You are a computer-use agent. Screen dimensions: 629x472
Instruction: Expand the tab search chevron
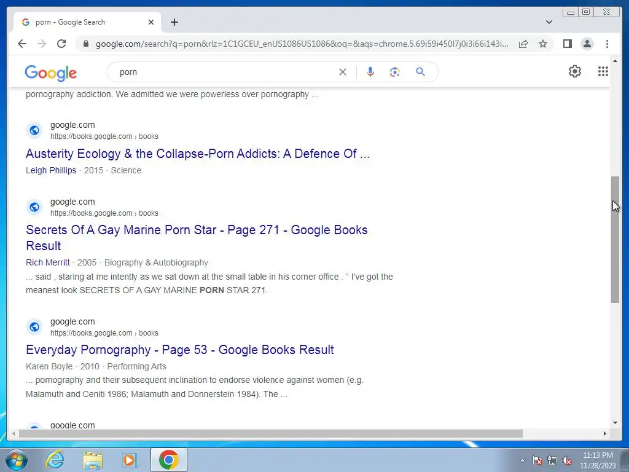pos(549,22)
